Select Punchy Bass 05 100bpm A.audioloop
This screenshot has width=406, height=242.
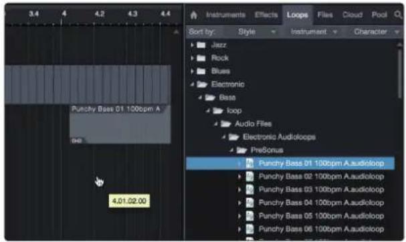321,216
